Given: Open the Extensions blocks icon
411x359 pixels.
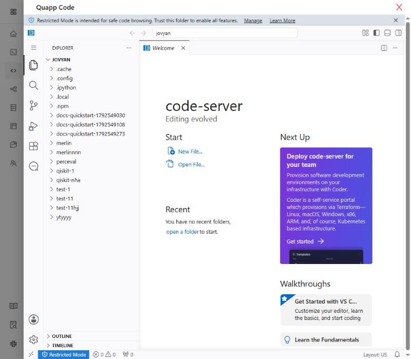Looking at the screenshot, I should pos(33,146).
